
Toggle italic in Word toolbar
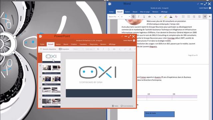[x=138, y=17]
